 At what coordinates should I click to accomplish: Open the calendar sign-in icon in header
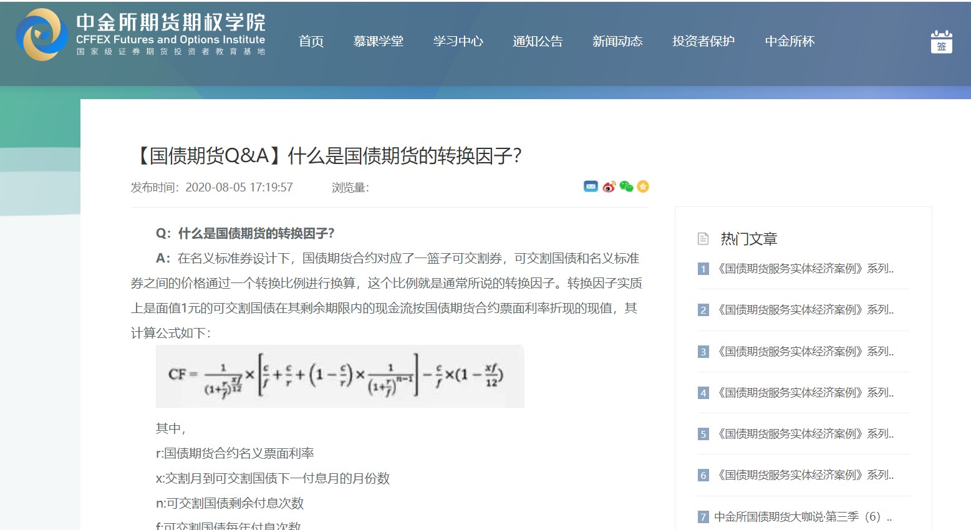pos(941,42)
